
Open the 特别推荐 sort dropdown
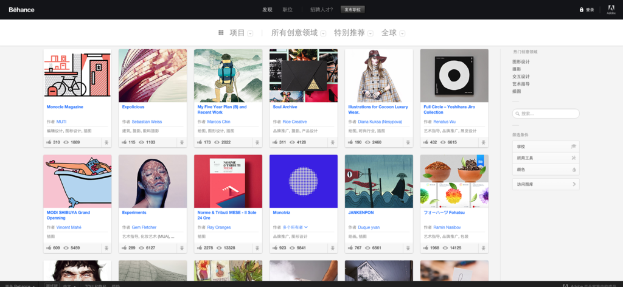[371, 33]
